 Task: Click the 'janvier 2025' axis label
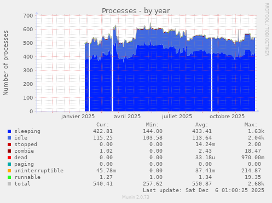(x=78, y=117)
